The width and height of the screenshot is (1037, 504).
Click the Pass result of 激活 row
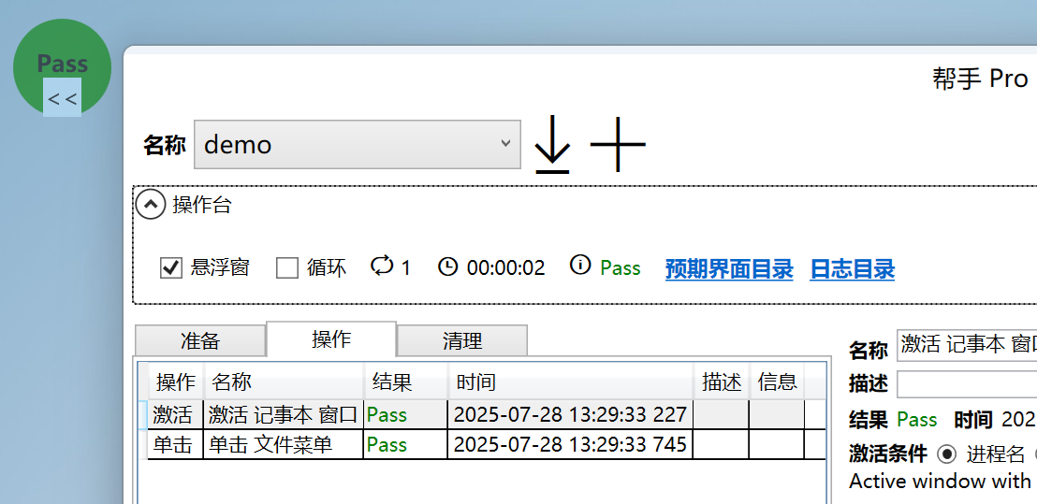click(x=387, y=415)
